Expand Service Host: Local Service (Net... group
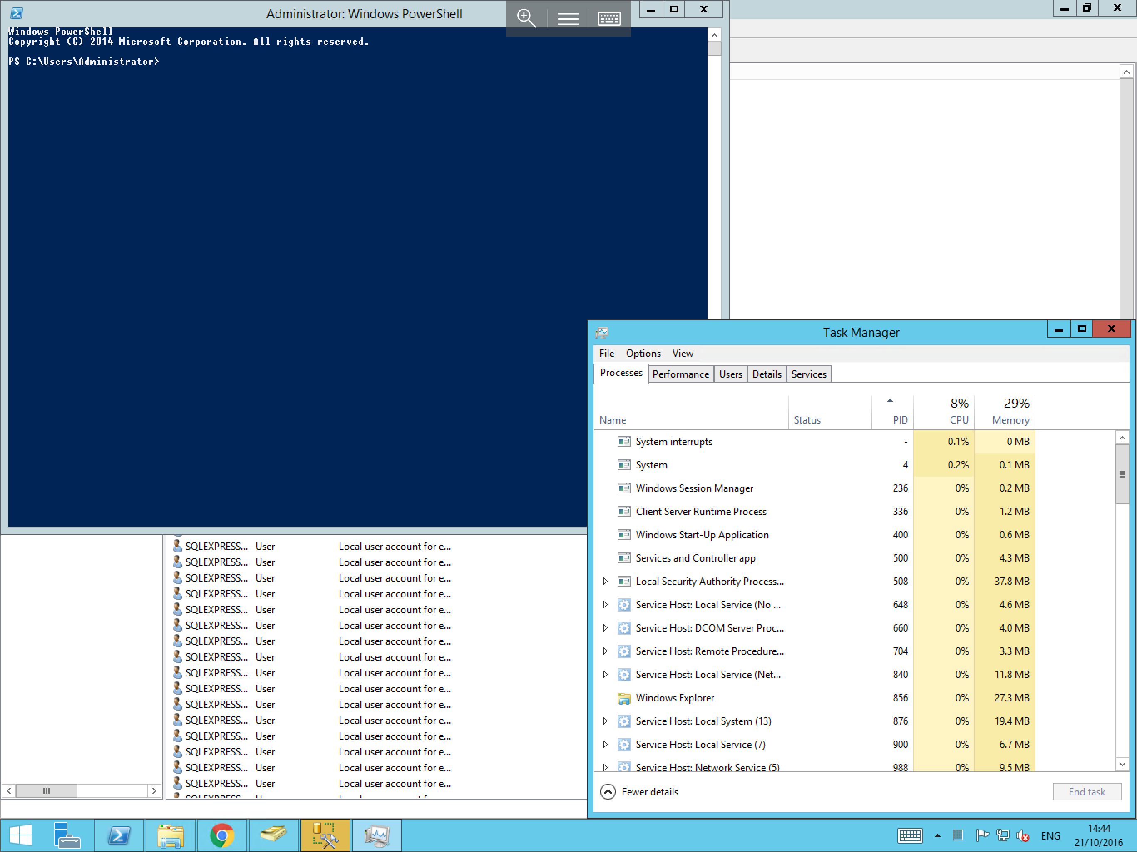The image size is (1137, 852). [606, 675]
